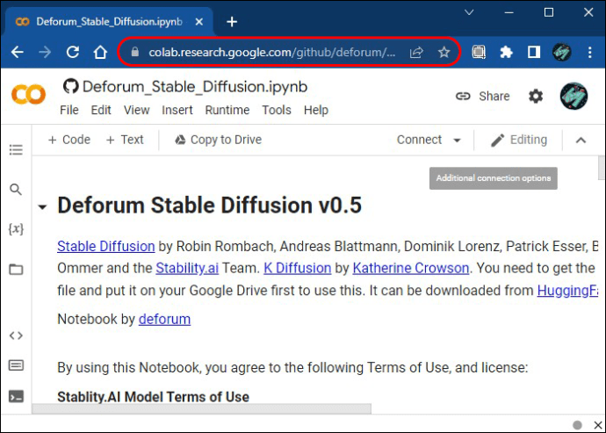606x433 pixels.
Task: Open the Chrome profile avatar in the toolbar
Action: click(562, 52)
